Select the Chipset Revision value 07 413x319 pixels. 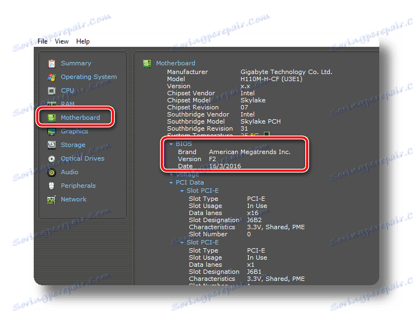coord(244,107)
